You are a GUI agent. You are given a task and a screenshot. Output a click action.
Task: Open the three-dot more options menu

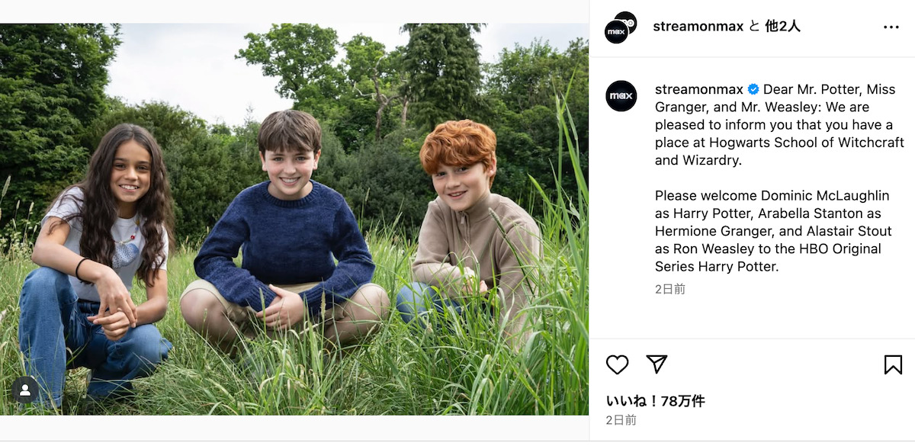pyautogui.click(x=891, y=27)
